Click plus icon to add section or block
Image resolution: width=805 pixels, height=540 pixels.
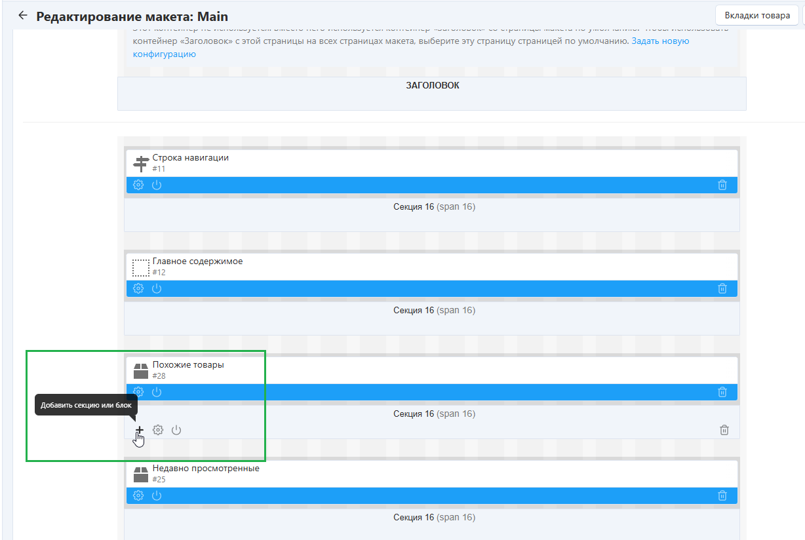click(140, 431)
